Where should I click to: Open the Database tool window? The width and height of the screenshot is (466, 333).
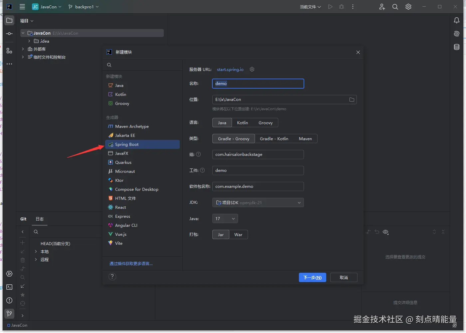click(x=457, y=47)
